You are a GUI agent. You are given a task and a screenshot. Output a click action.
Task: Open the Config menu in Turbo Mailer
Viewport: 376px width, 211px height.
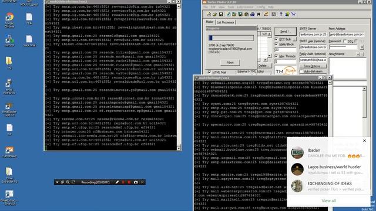261,7
